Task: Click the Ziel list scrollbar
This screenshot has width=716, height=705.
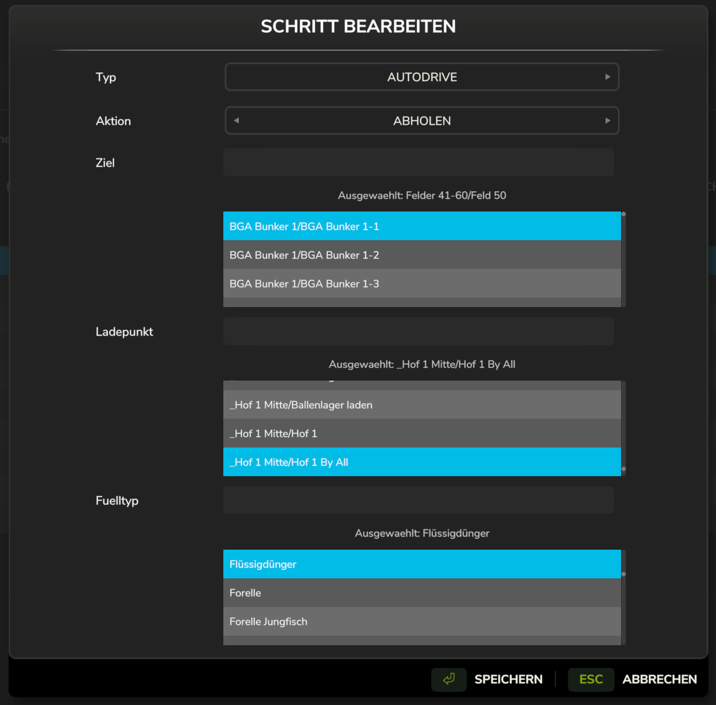Action: pos(623,259)
